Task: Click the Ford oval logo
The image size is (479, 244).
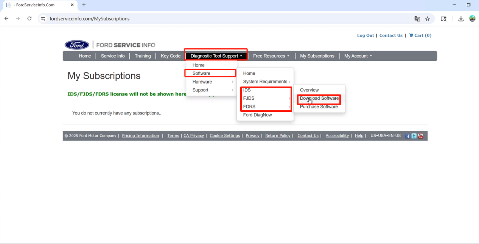Action: tap(77, 45)
